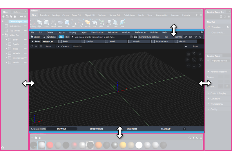Click the filter icon in Shader Lister
232x159 pixels.
click(x=193, y=138)
